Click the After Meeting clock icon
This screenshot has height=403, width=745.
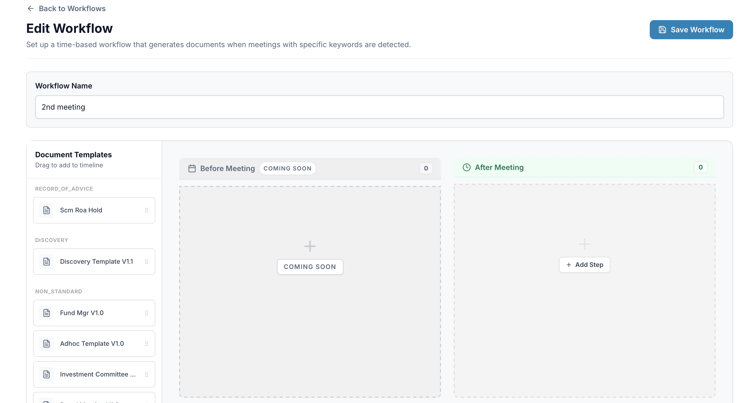click(466, 167)
